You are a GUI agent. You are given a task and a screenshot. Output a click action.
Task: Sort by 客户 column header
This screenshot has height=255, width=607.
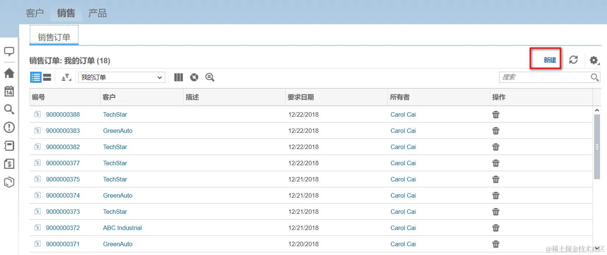coord(109,97)
